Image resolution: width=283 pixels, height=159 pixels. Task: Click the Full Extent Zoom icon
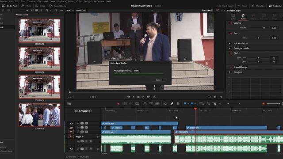click(x=202, y=104)
